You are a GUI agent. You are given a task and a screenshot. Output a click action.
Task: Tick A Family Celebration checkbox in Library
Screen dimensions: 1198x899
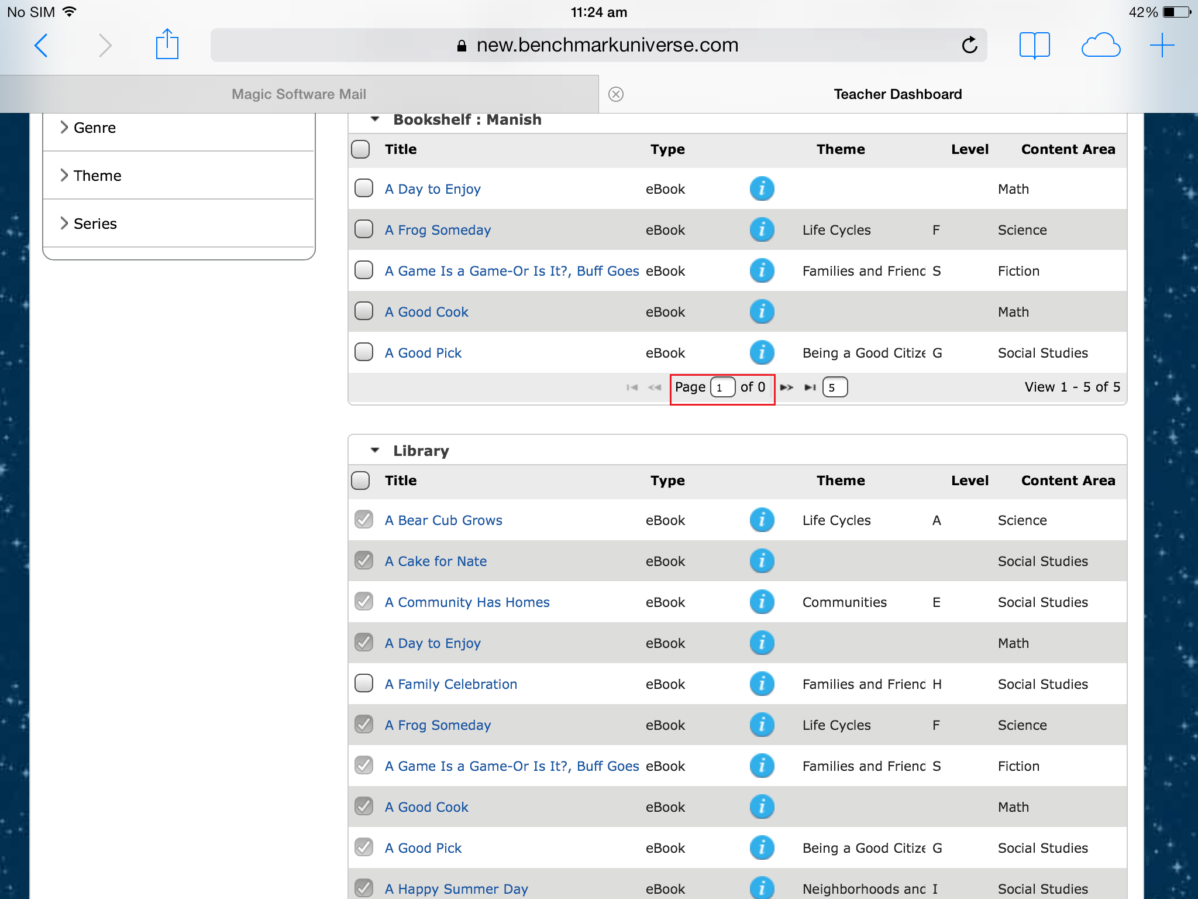tap(364, 683)
